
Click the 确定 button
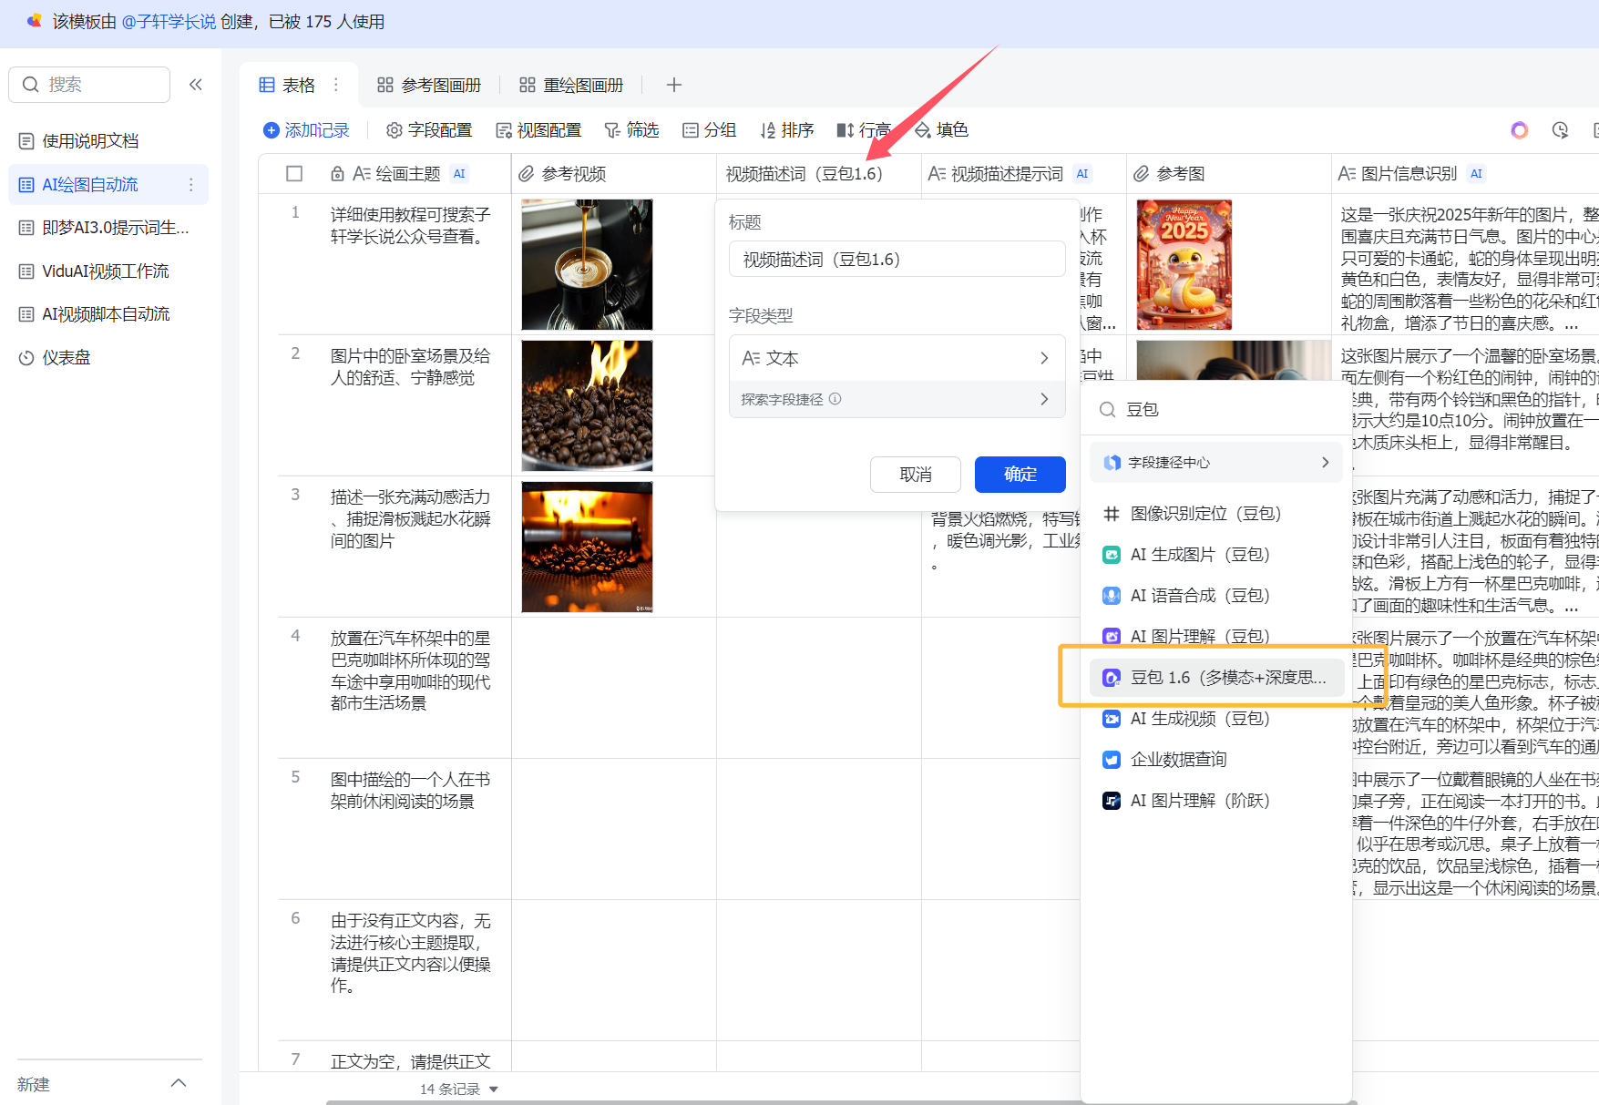point(1020,475)
